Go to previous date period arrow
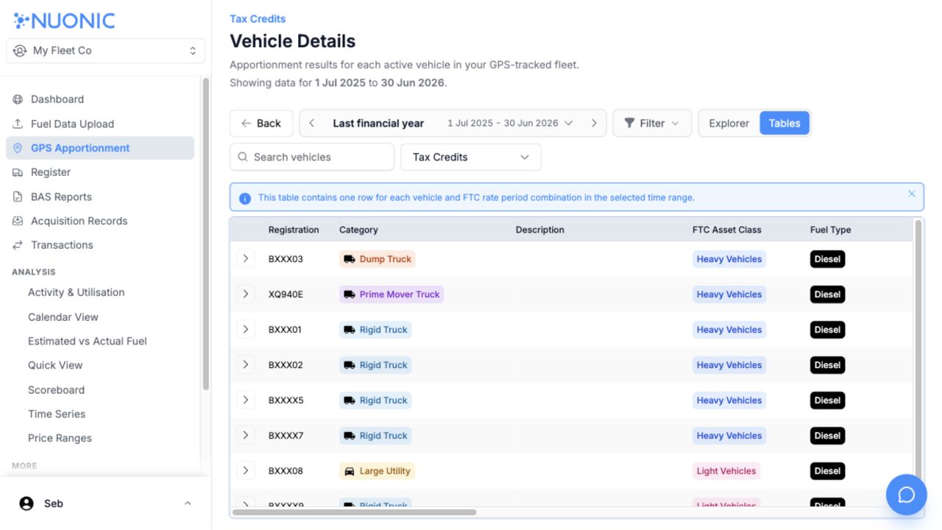 tap(312, 124)
